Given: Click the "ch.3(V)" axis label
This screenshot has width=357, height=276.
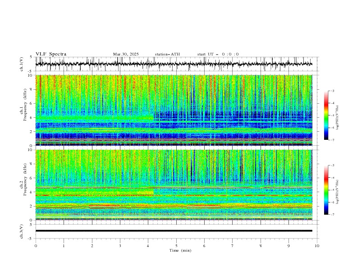Looking at the screenshot, I should (22, 231).
